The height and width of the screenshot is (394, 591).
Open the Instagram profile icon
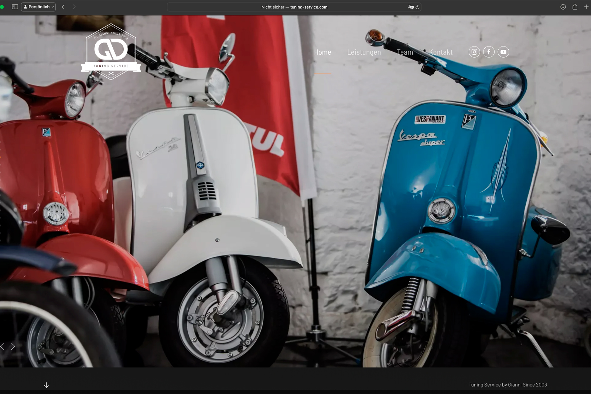pyautogui.click(x=474, y=52)
